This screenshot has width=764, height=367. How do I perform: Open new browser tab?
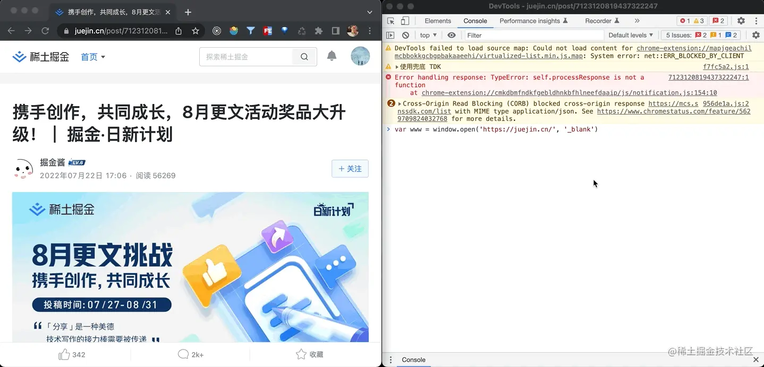click(x=188, y=12)
